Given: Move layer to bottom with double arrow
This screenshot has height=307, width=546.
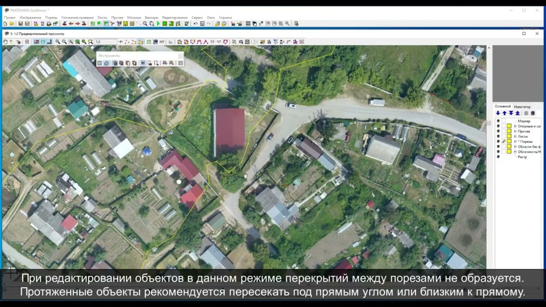Looking at the screenshot, I should (511, 113).
